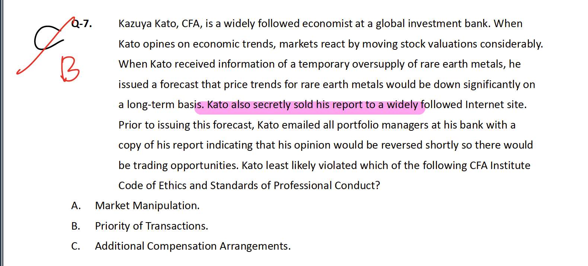Select answer letter C.
Image resolution: width=588 pixels, height=266 pixels.
pyautogui.click(x=76, y=246)
